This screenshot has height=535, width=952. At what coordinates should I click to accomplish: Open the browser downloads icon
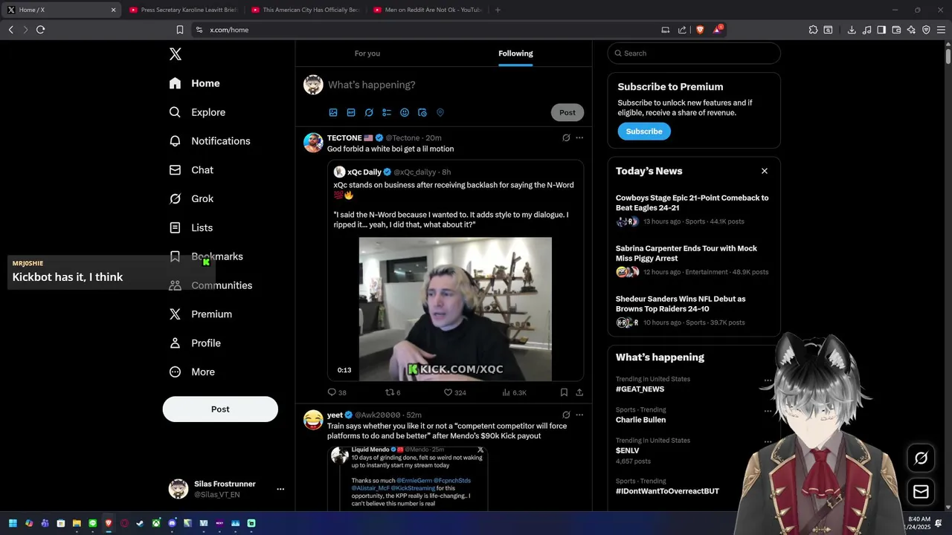[x=852, y=30]
